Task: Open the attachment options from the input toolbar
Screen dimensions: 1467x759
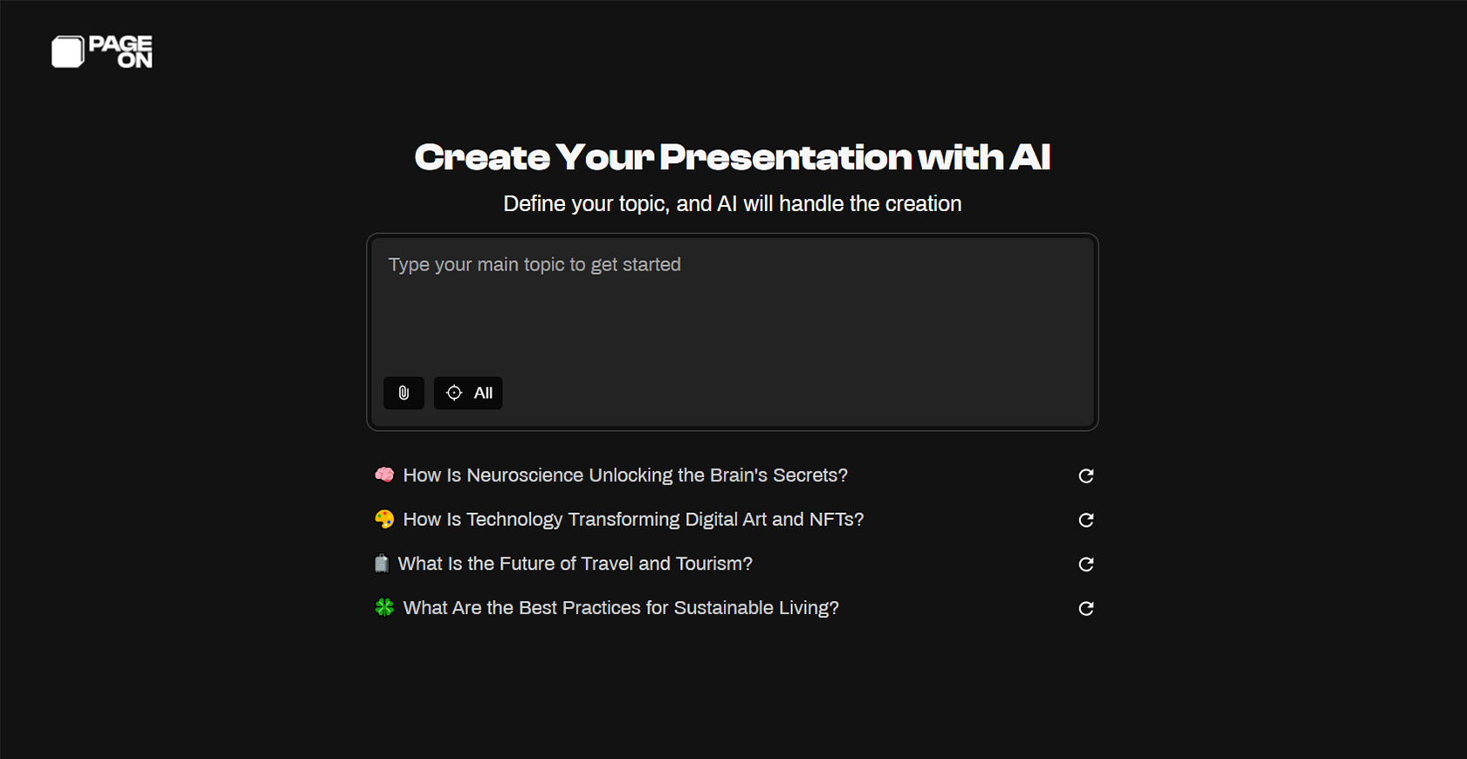Action: pos(403,393)
